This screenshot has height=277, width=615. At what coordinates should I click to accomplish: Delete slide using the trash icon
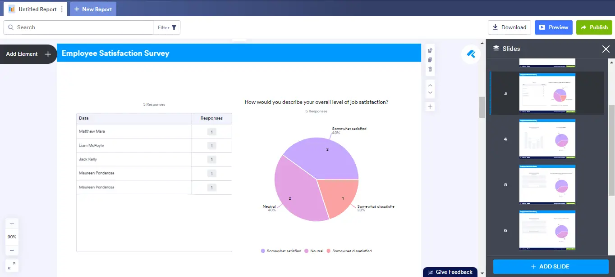click(x=430, y=69)
